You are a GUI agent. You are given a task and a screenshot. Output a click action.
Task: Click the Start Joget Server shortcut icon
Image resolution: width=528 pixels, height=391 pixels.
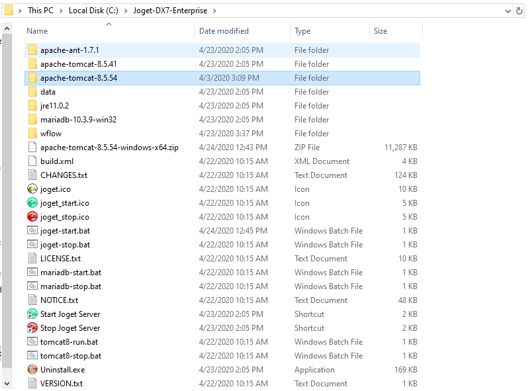(x=32, y=314)
